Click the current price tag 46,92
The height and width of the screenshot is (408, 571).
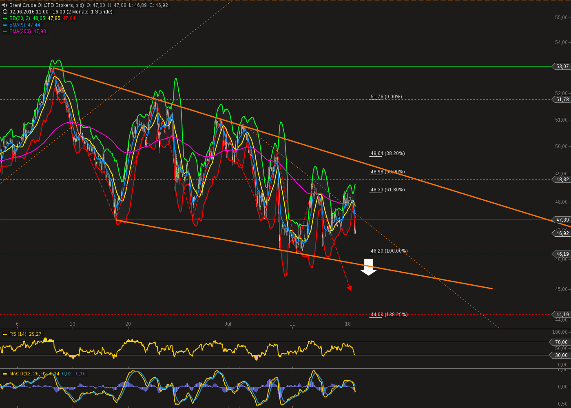[x=561, y=233]
